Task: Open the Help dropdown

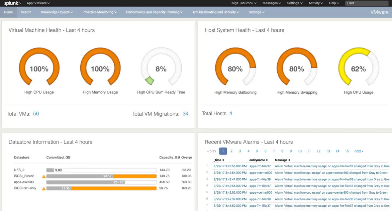Action: click(x=334, y=3)
